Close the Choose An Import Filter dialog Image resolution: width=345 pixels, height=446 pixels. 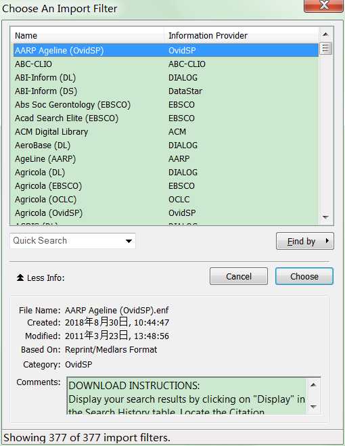click(x=323, y=5)
